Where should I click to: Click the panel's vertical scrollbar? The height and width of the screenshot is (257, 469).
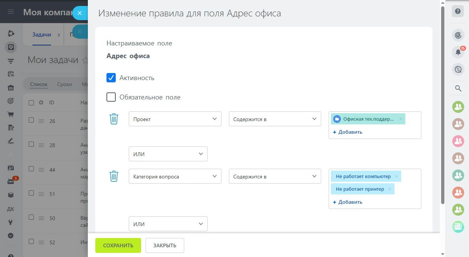click(x=442, y=104)
